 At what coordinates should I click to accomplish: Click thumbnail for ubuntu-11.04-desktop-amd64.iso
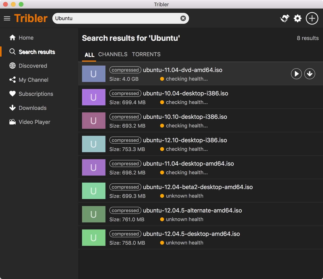[x=94, y=167]
